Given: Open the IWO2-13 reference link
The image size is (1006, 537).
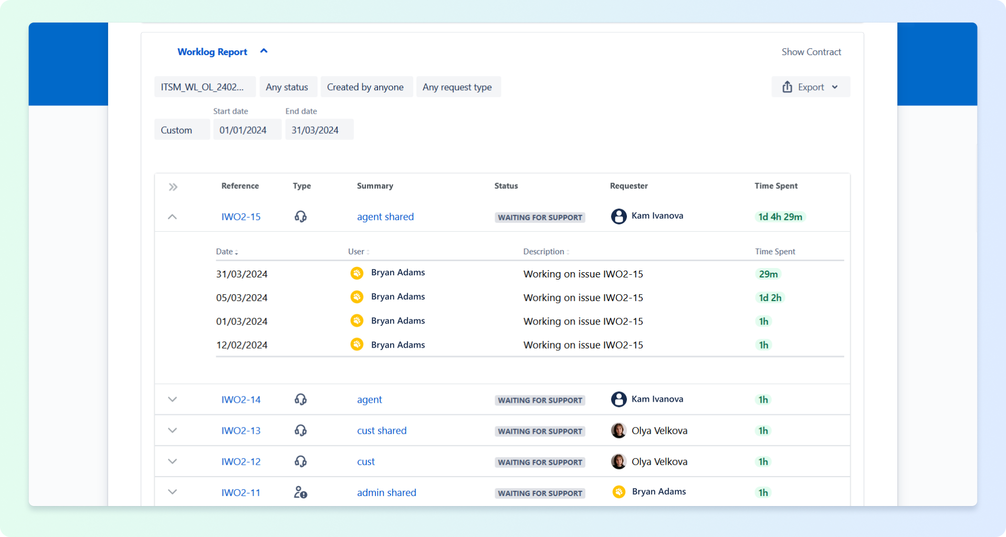Looking at the screenshot, I should pyautogui.click(x=240, y=431).
